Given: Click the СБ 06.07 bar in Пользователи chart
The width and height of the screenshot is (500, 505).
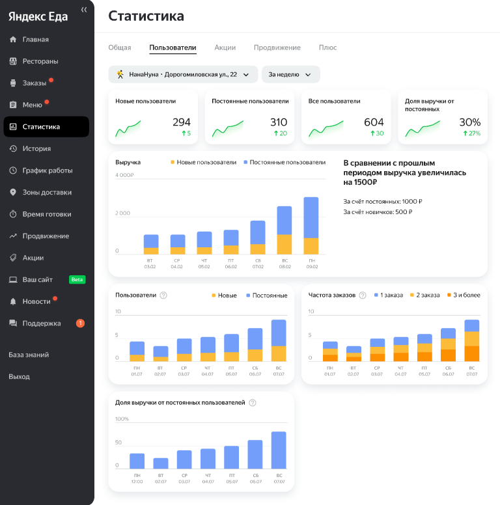Looking at the screenshot, I should coord(255,345).
